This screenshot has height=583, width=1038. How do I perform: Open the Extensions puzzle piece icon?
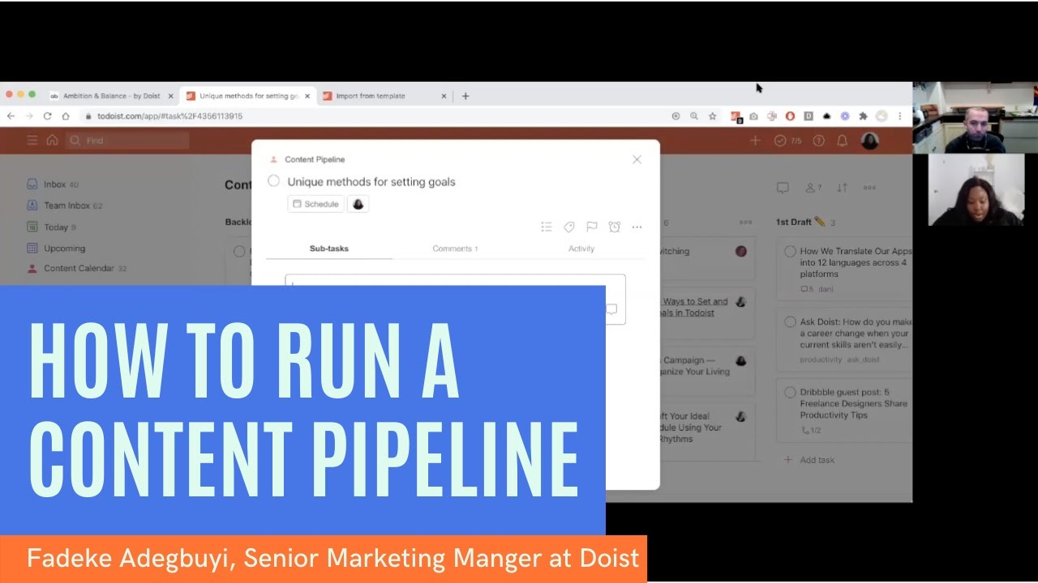(863, 116)
